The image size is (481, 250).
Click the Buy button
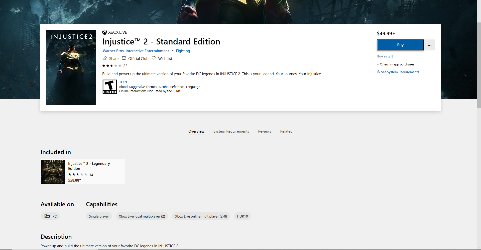(400, 45)
